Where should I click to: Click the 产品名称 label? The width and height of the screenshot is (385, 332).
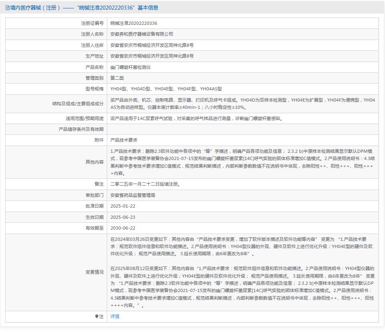coord(94,67)
